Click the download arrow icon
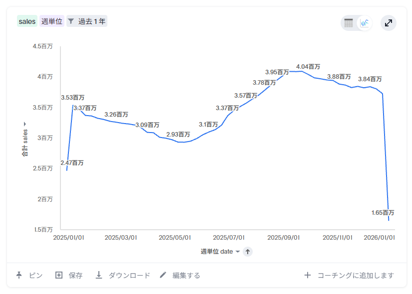This screenshot has width=412, height=294. pos(99,275)
